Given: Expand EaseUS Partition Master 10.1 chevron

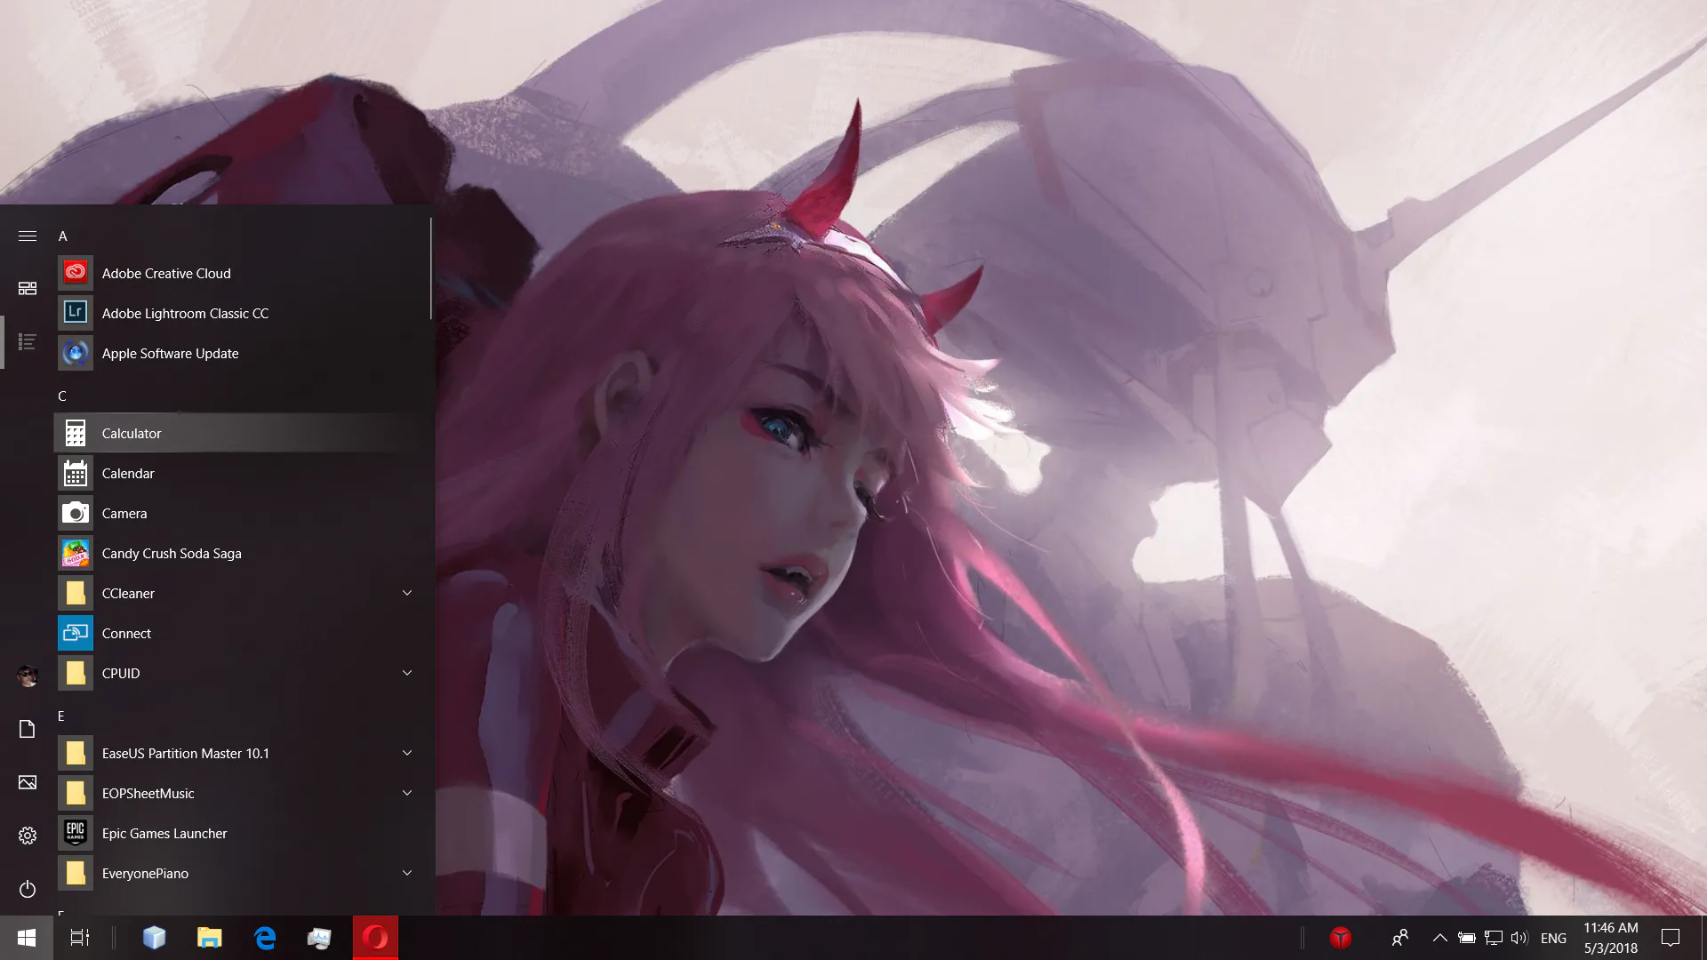Looking at the screenshot, I should [x=407, y=753].
